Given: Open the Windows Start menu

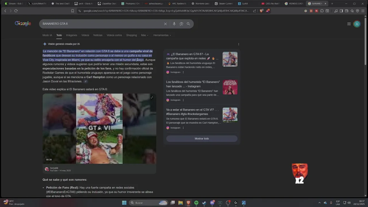Looking at the screenshot, I should [124, 203].
